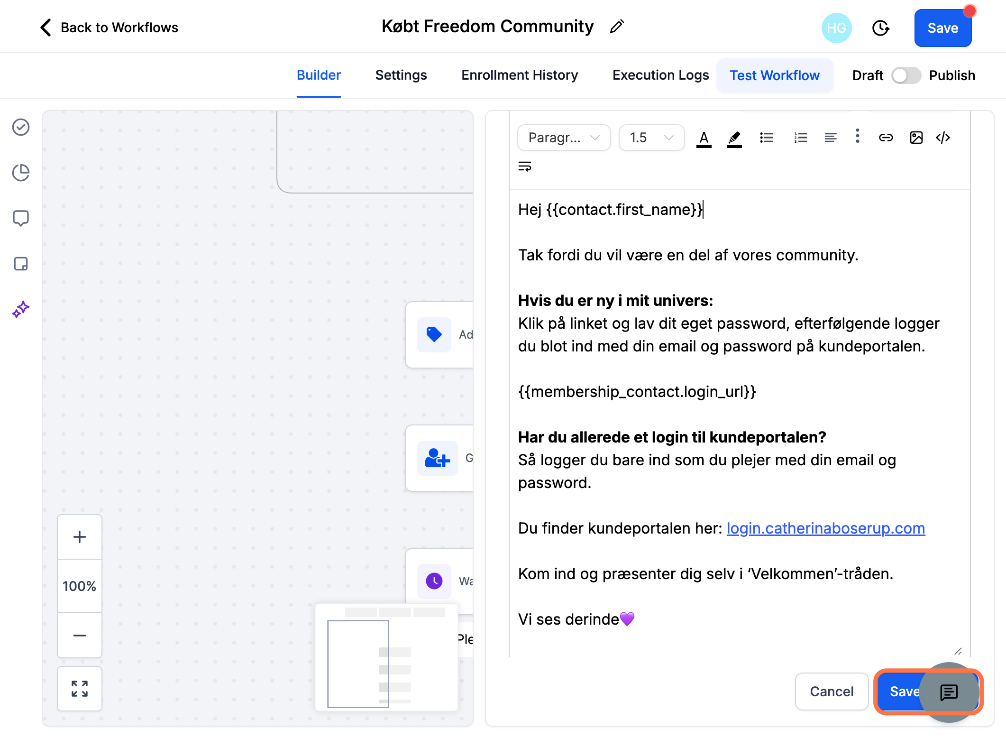Open the Paragraph style dropdown

pos(564,138)
